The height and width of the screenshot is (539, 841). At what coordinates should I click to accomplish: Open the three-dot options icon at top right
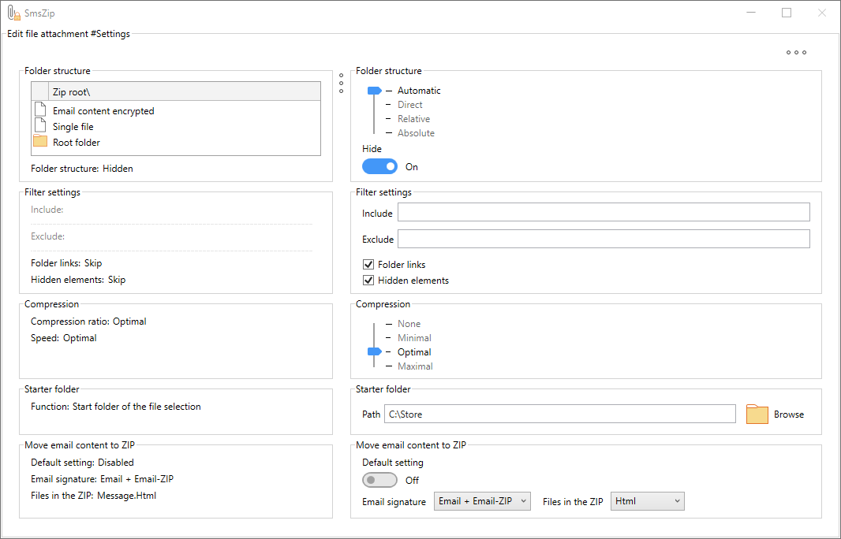coord(797,52)
